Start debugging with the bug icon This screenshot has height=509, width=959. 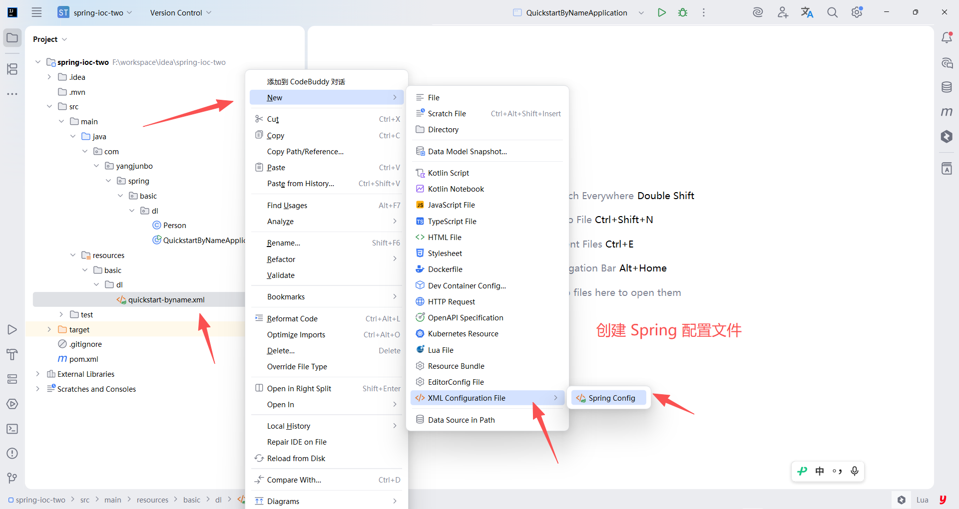coord(683,12)
